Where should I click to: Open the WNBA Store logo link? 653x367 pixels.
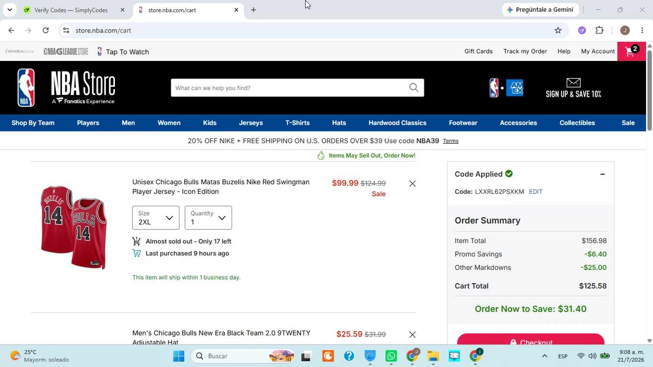[20, 51]
